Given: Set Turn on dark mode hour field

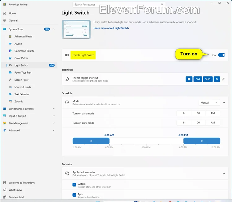Looking at the screenshot, I should (x=184, y=113).
